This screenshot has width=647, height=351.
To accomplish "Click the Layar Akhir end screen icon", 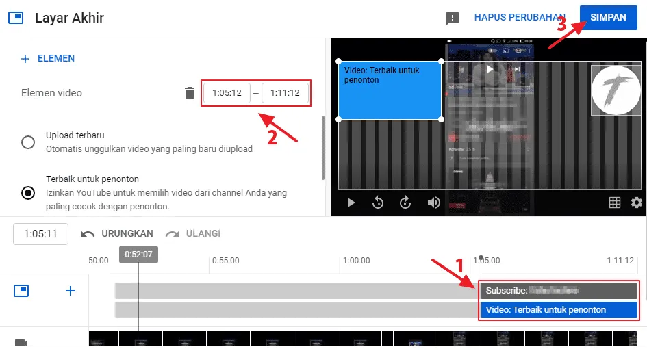I will click(x=16, y=18).
